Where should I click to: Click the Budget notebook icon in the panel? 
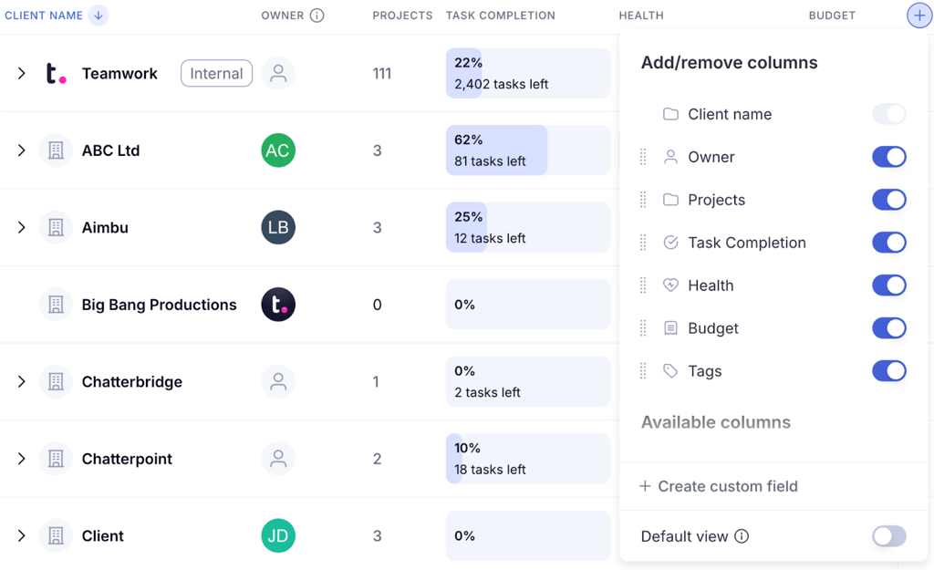point(670,327)
